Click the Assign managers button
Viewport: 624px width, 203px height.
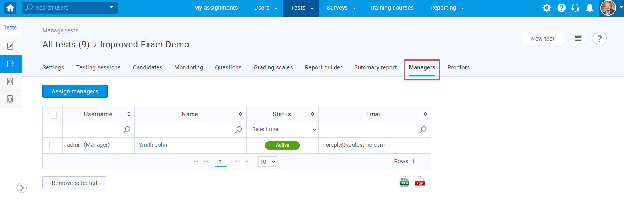coord(75,91)
